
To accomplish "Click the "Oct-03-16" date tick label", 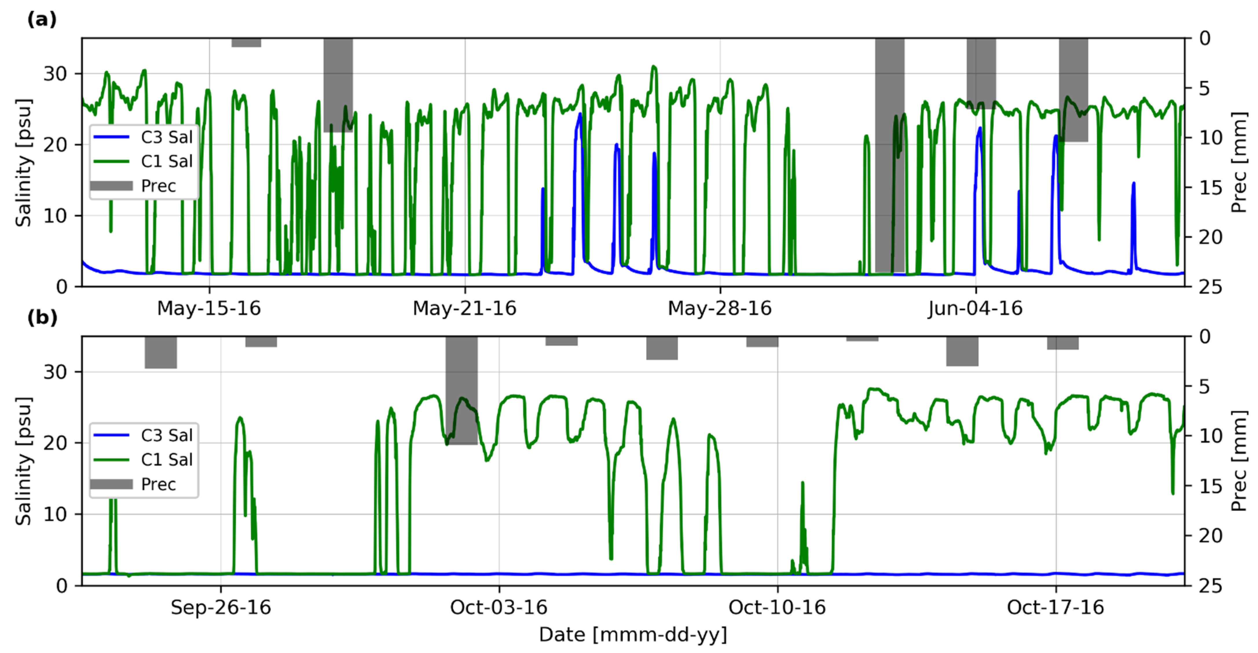I will (499, 608).
